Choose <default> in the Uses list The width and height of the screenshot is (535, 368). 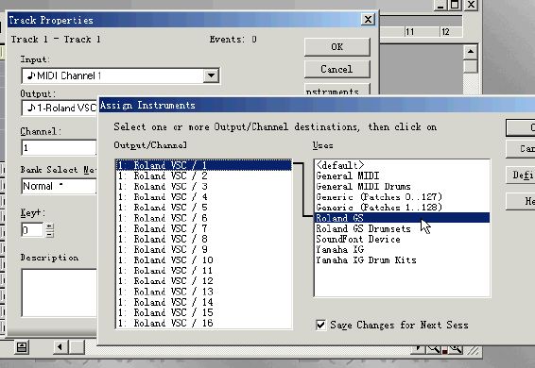tap(402, 165)
